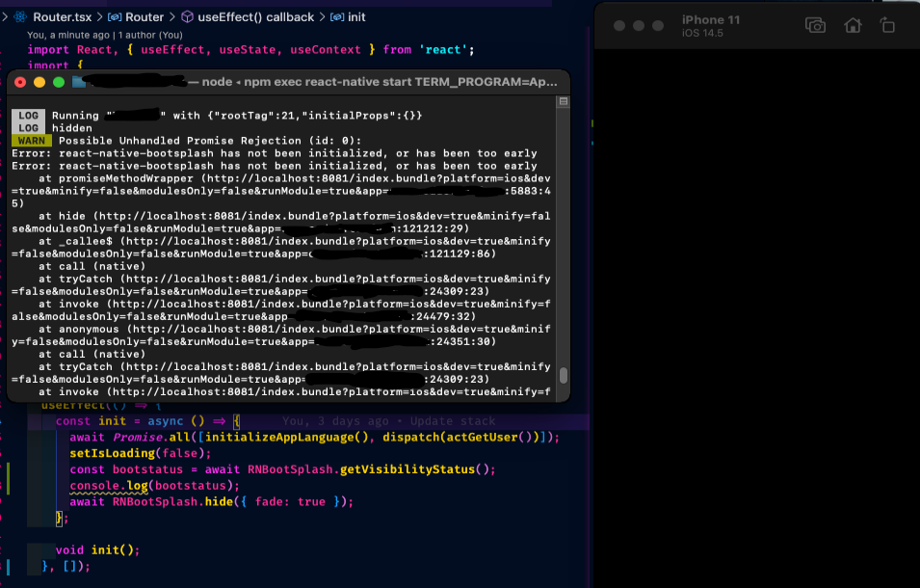Take a screenshot using the simulator camera icon
920x588 pixels.
click(x=815, y=26)
